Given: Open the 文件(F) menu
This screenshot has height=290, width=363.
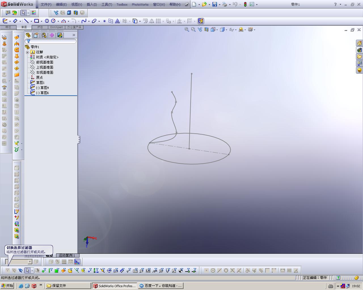Looking at the screenshot, I should pos(46,5).
